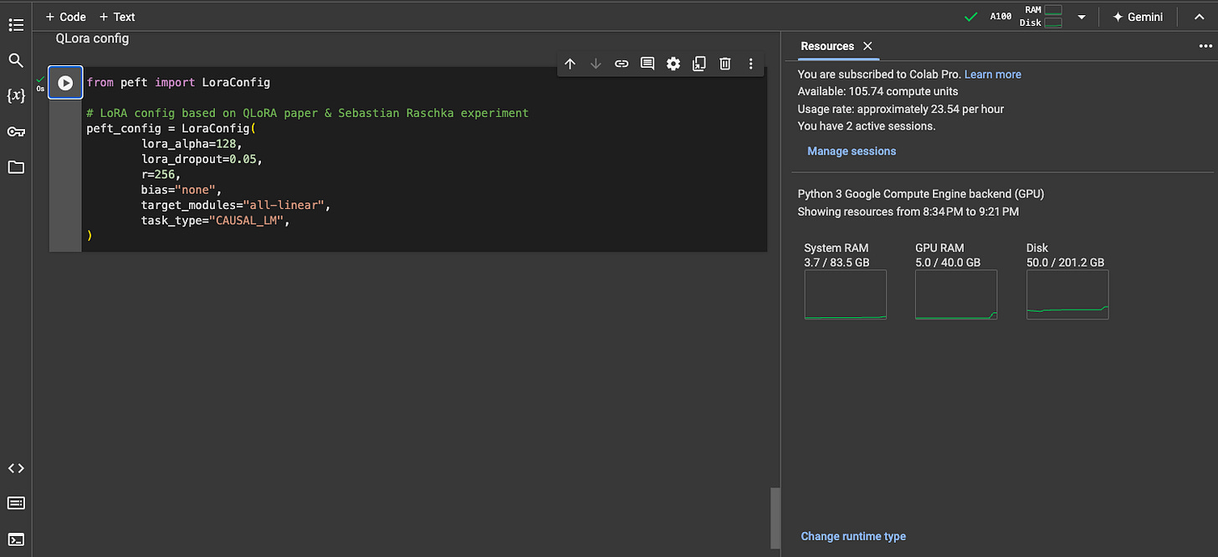Open cell editor settings gear
Image resolution: width=1218 pixels, height=557 pixels.
pyautogui.click(x=673, y=64)
